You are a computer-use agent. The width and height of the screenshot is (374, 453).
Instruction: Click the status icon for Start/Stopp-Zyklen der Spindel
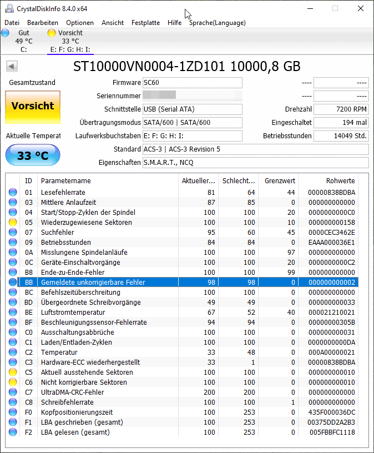point(13,212)
